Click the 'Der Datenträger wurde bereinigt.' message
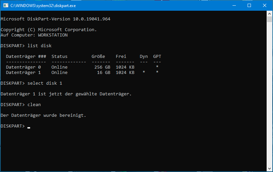Screen dimensions: 273x172 [x=43, y=115]
